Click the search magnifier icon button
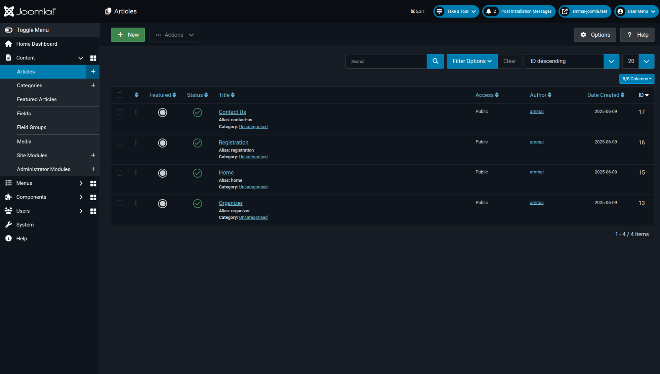The height and width of the screenshot is (374, 660). point(435,61)
